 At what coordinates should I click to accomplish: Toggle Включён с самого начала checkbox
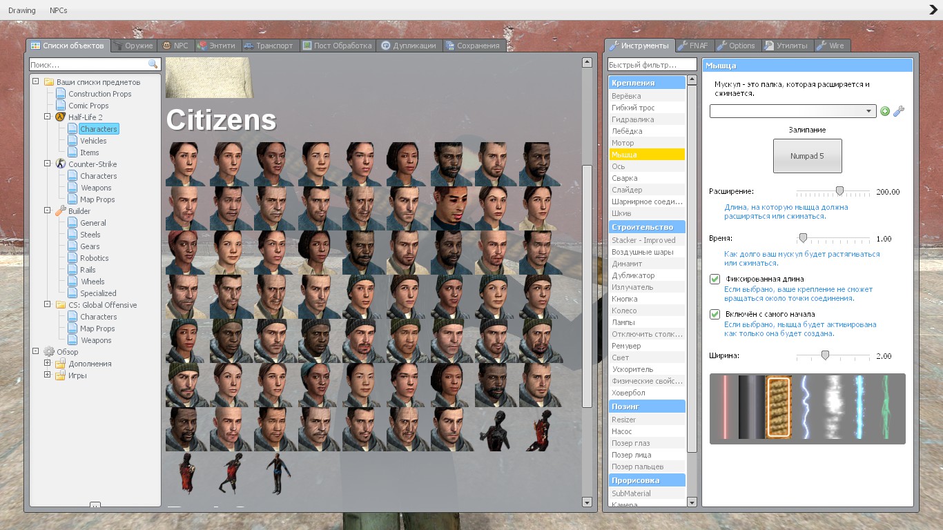coord(715,314)
